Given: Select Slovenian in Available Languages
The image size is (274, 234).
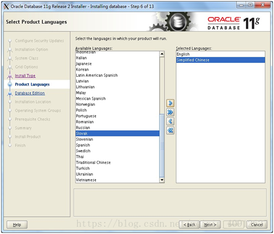Looking at the screenshot, I should [x=117, y=139].
